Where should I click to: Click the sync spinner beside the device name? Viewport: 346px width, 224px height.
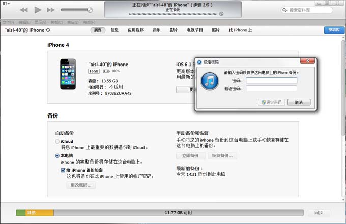48,30
